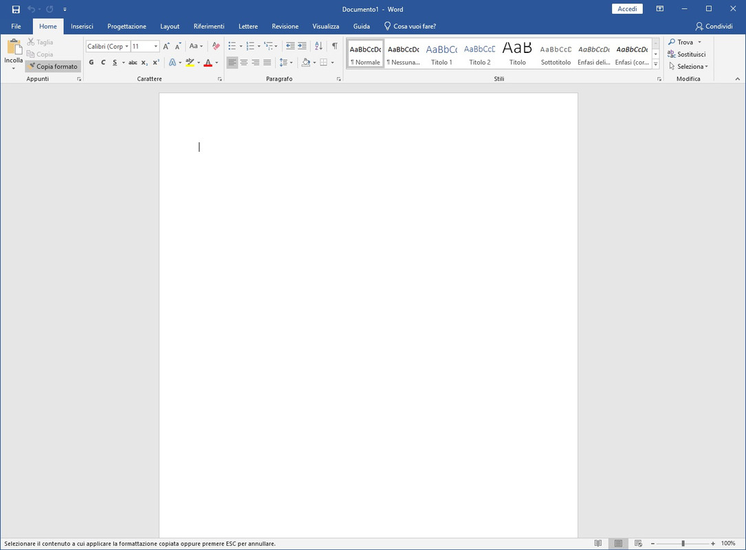Click the Condividi share button
746x550 pixels.
click(714, 26)
